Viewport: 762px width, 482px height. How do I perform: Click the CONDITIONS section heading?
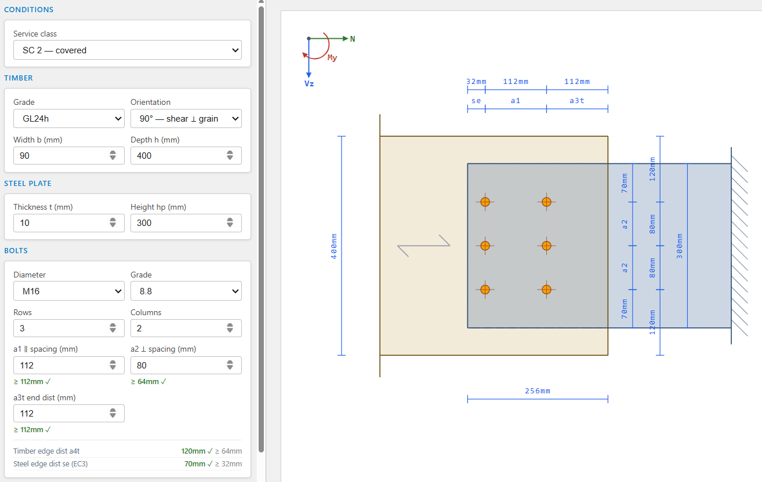(29, 10)
